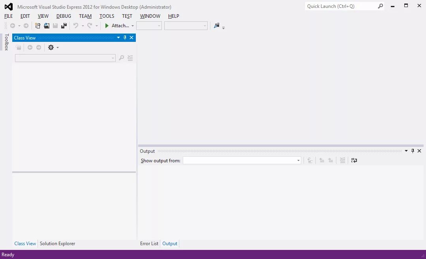Switch to the Error List tab
The height and width of the screenshot is (259, 426).
(149, 244)
